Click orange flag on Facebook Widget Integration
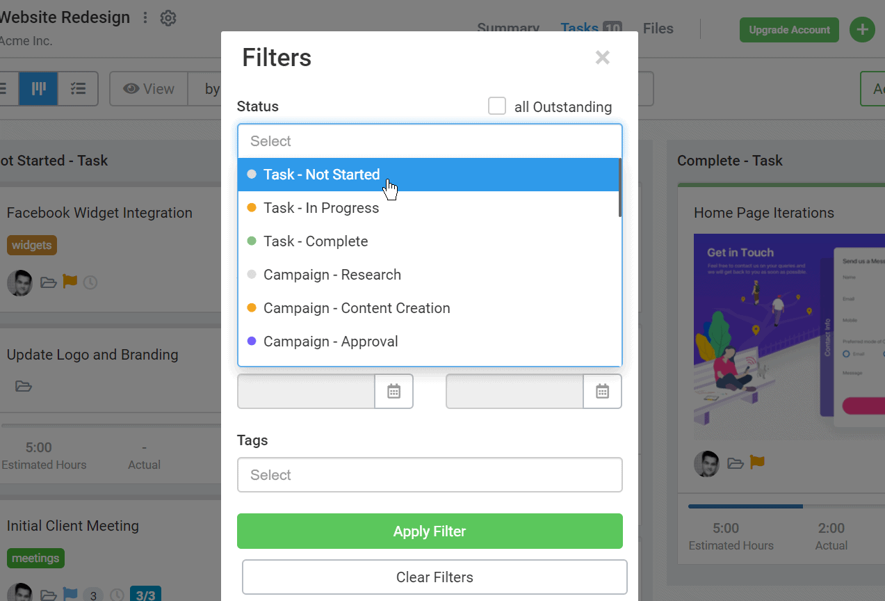 point(70,282)
